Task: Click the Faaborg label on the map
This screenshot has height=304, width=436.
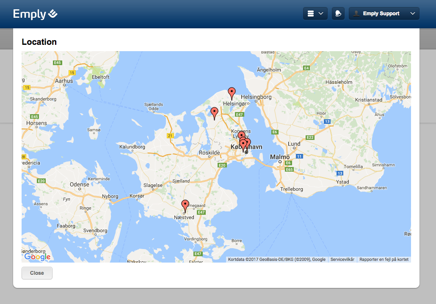Action: click(x=66, y=226)
